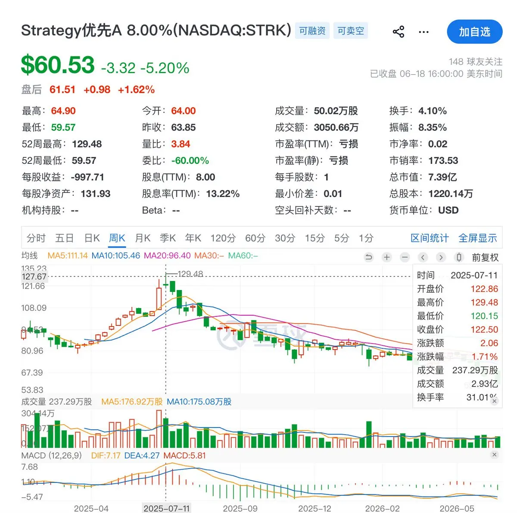Image resolution: width=517 pixels, height=513 pixels.
Task: Click the 股息率(TTM) 13.22% value
Action: pos(223,194)
